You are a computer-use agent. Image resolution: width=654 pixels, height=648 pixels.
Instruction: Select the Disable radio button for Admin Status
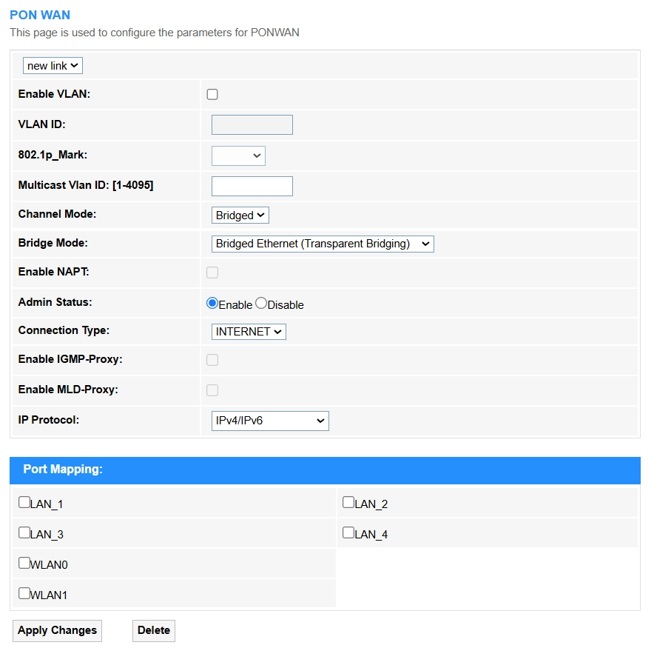click(260, 304)
